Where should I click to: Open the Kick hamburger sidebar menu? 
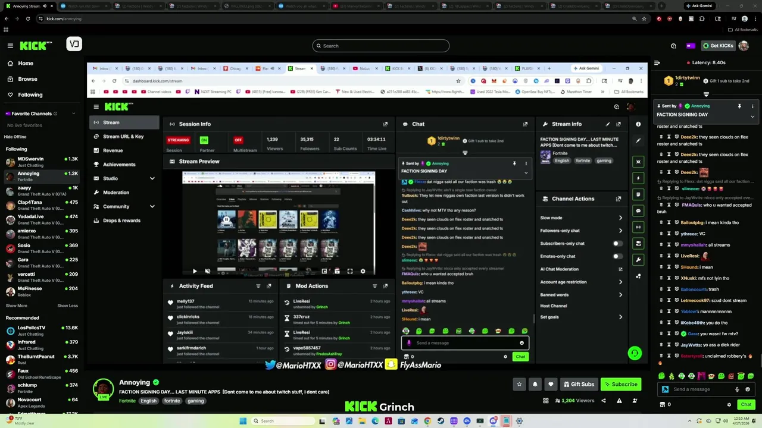[x=10, y=46]
